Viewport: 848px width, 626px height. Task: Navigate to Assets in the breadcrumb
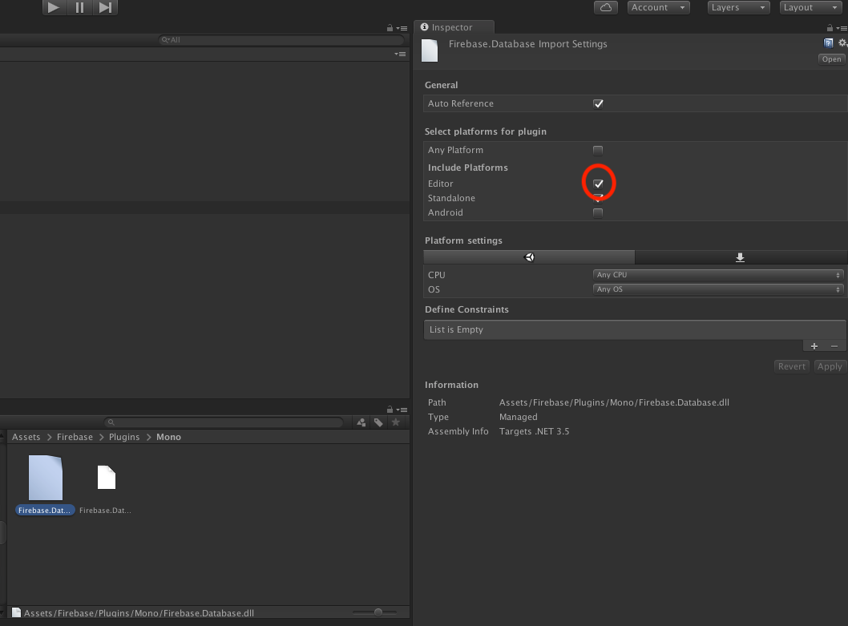[x=26, y=437]
